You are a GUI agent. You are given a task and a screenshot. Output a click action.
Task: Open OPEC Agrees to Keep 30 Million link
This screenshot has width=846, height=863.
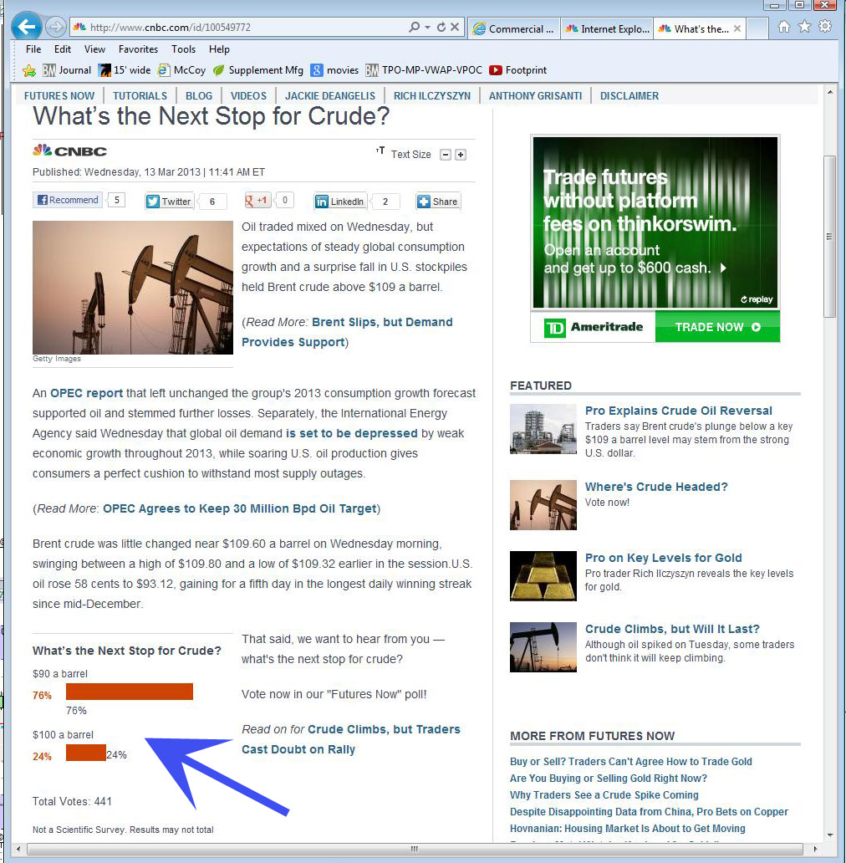tap(240, 508)
